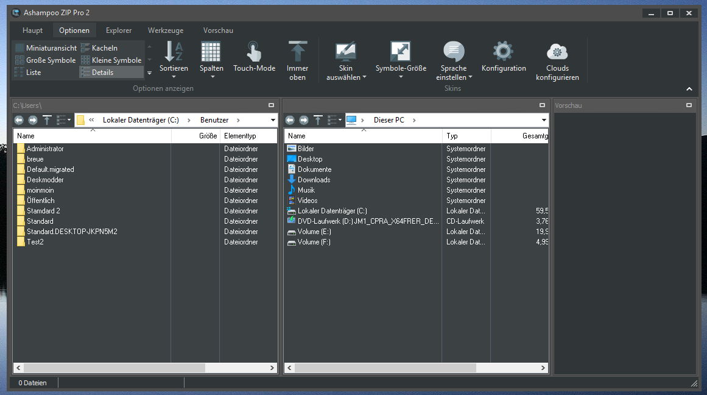Open Symbole-Größe icon size menu

point(401,59)
